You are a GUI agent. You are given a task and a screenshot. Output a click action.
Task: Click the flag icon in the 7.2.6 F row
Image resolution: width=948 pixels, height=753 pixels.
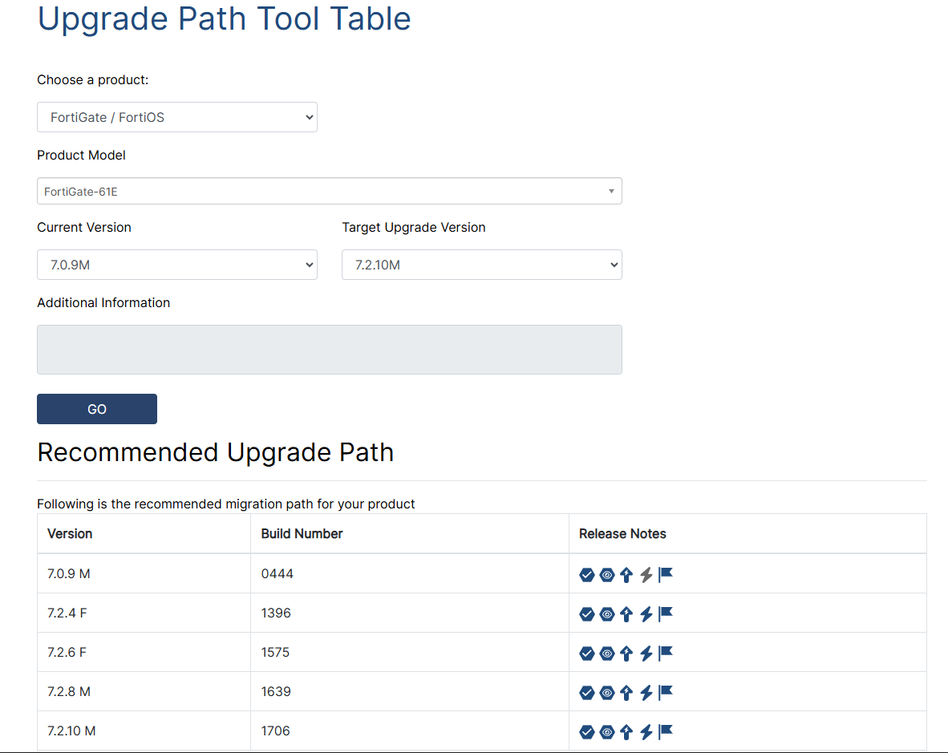click(x=666, y=653)
